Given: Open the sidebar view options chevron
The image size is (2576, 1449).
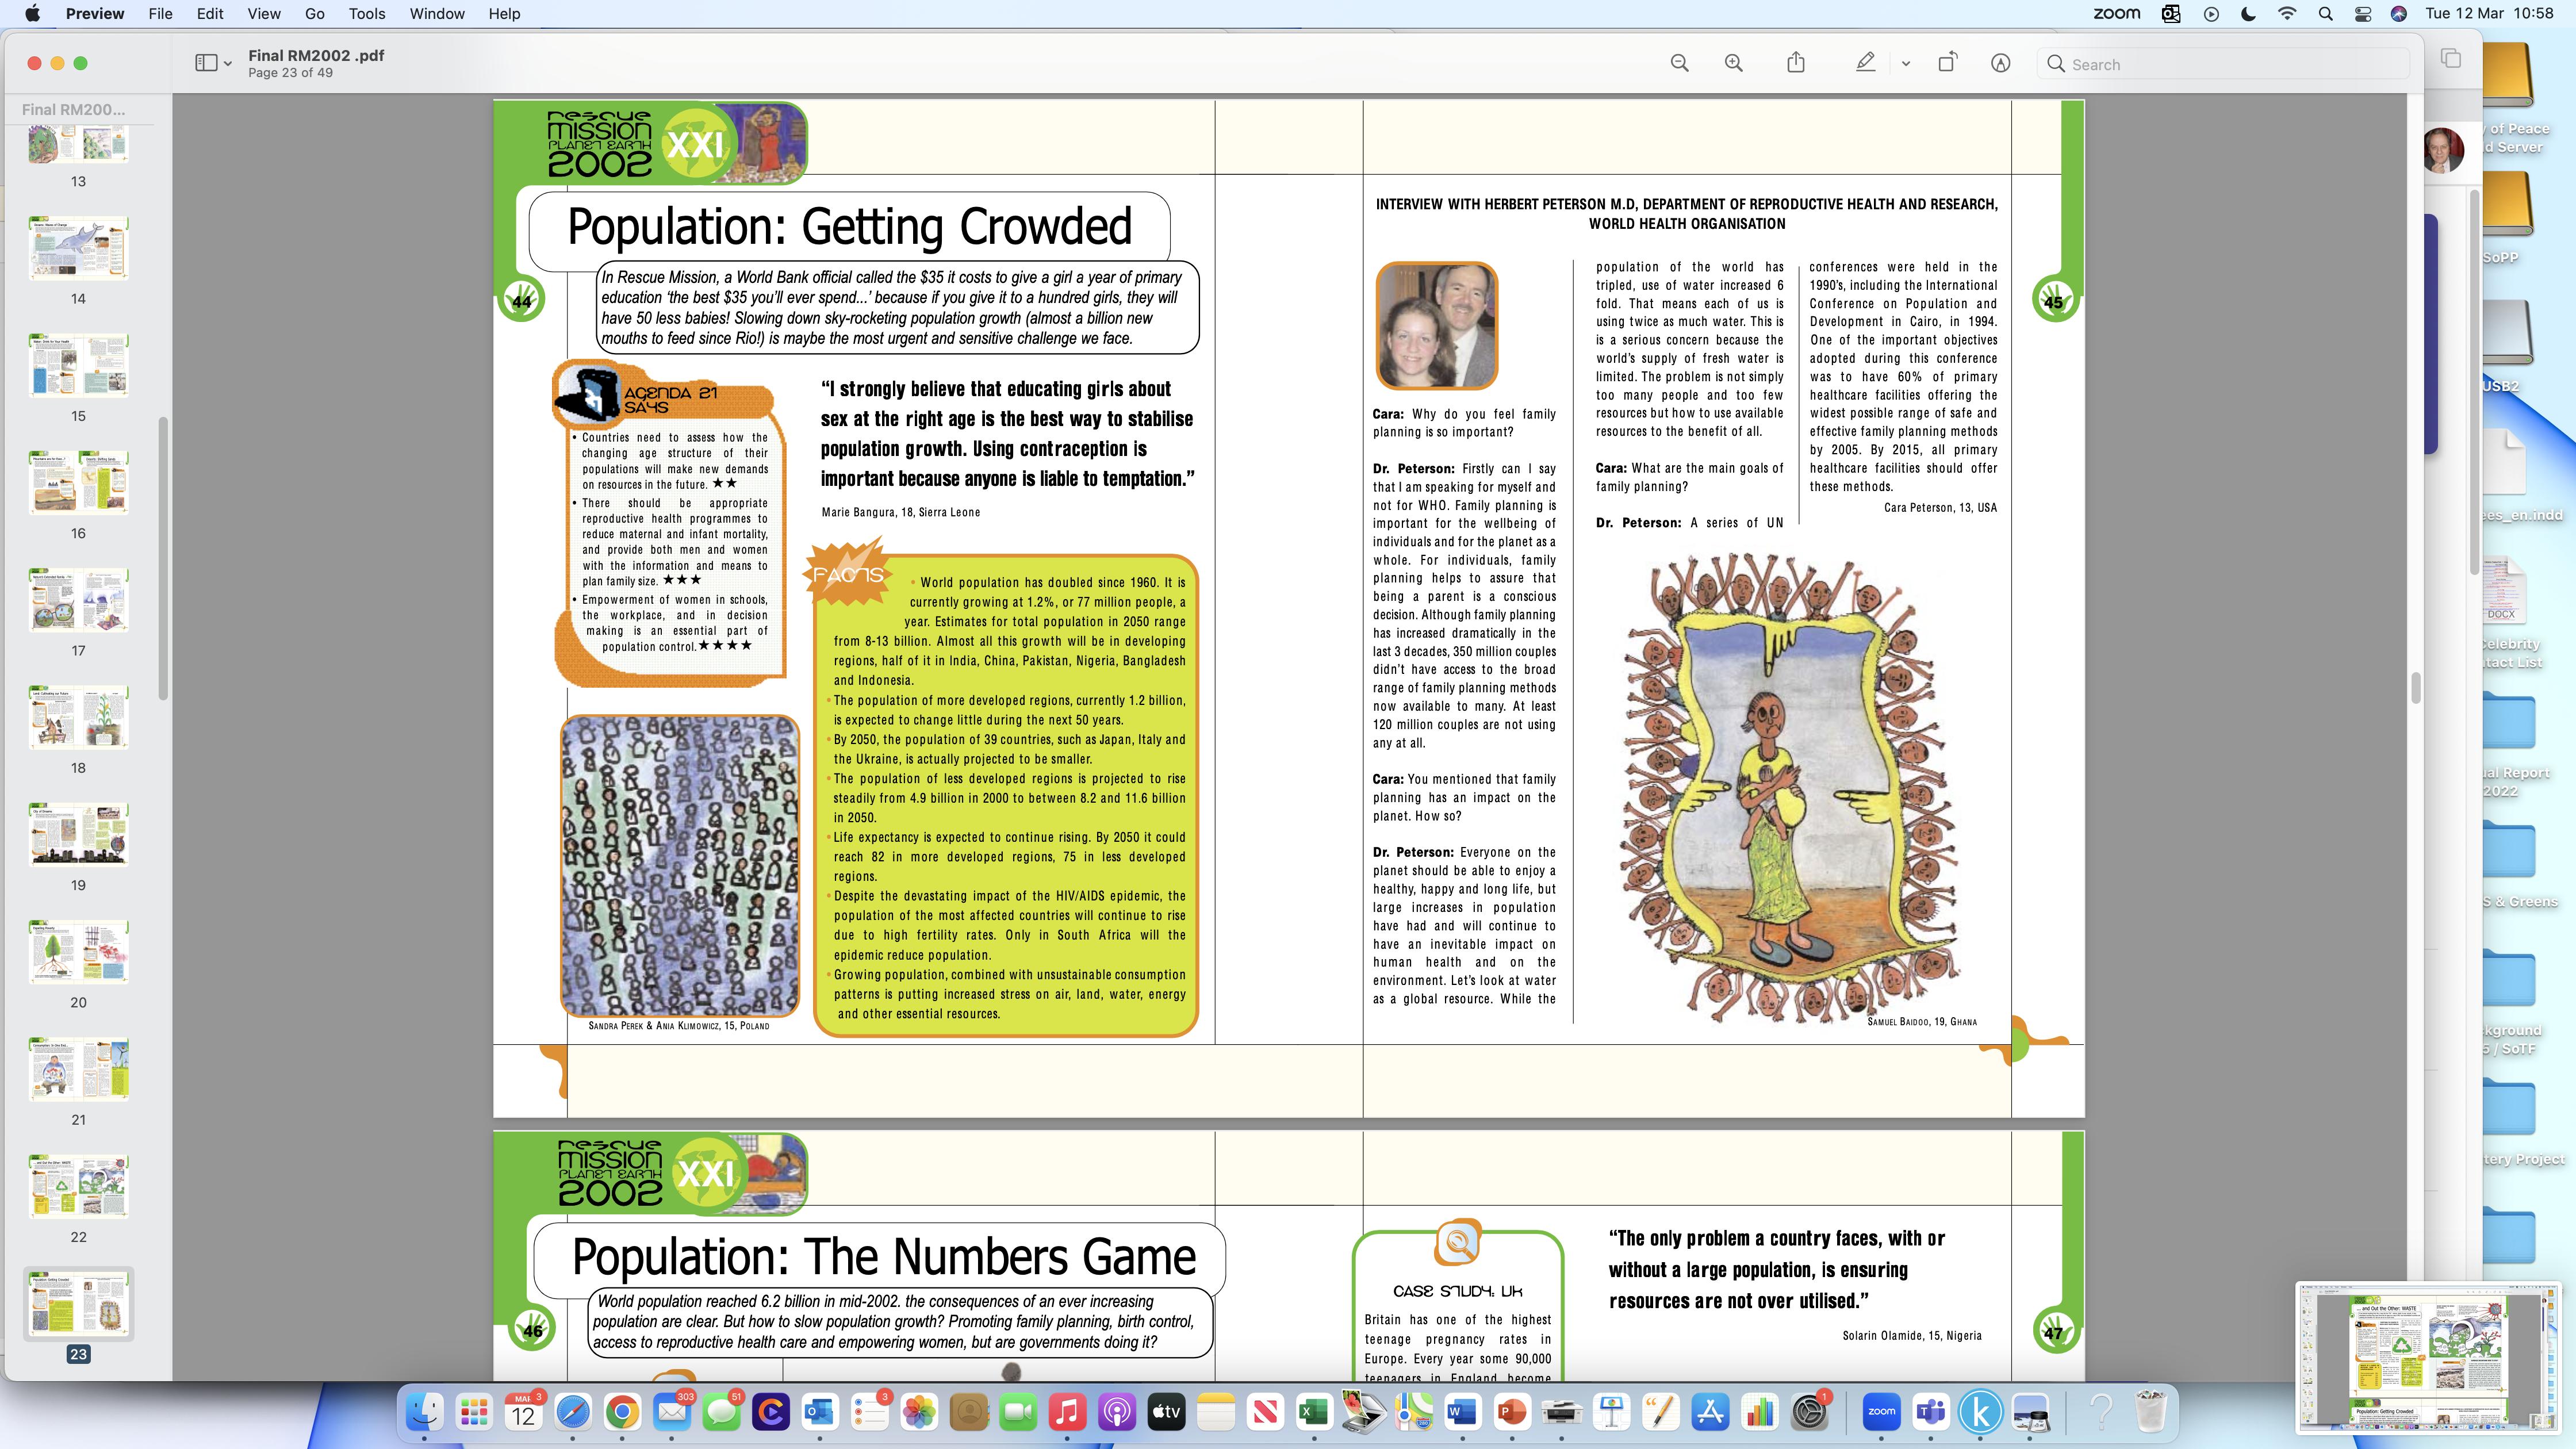Looking at the screenshot, I should [228, 64].
